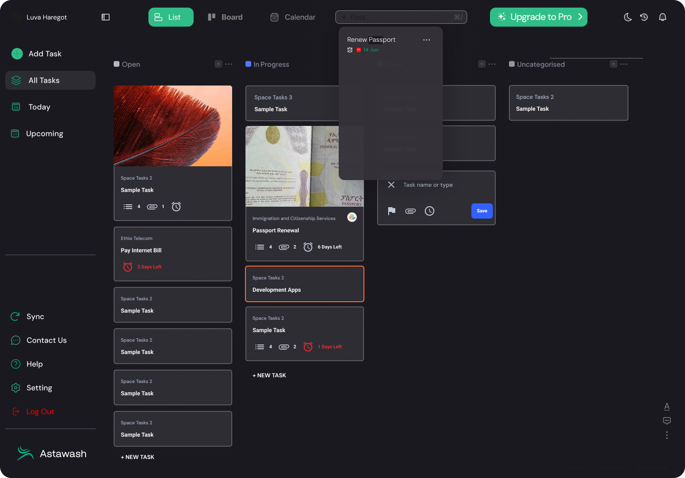This screenshot has height=478, width=685.
Task: Cancel new task with X icon
Action: pos(391,185)
